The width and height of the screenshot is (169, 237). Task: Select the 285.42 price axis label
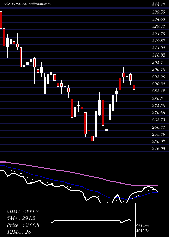pyautogui.click(x=159, y=91)
